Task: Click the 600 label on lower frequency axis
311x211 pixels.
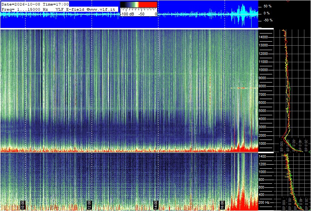Action: click(x=262, y=187)
